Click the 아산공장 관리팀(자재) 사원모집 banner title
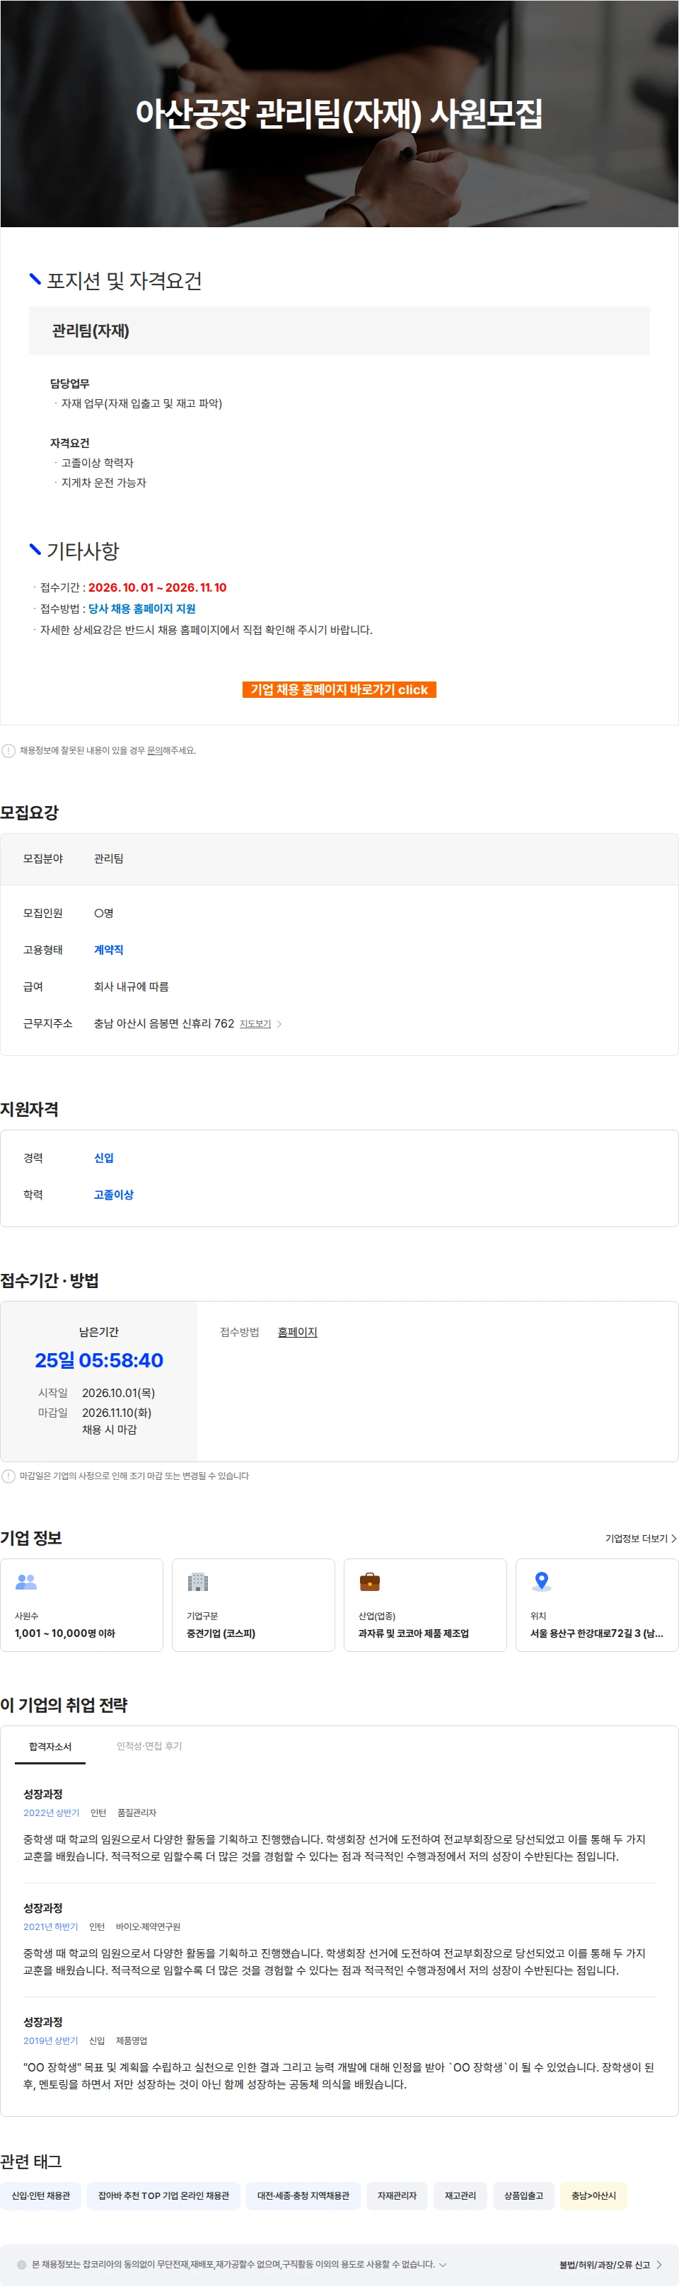Viewport: 679px width, 2286px height. tap(339, 113)
